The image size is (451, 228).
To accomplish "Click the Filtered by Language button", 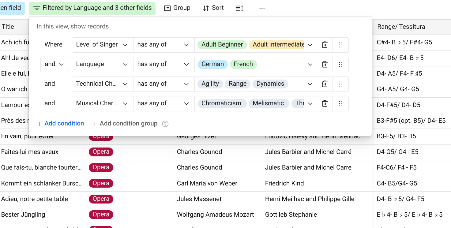I will point(92,8).
